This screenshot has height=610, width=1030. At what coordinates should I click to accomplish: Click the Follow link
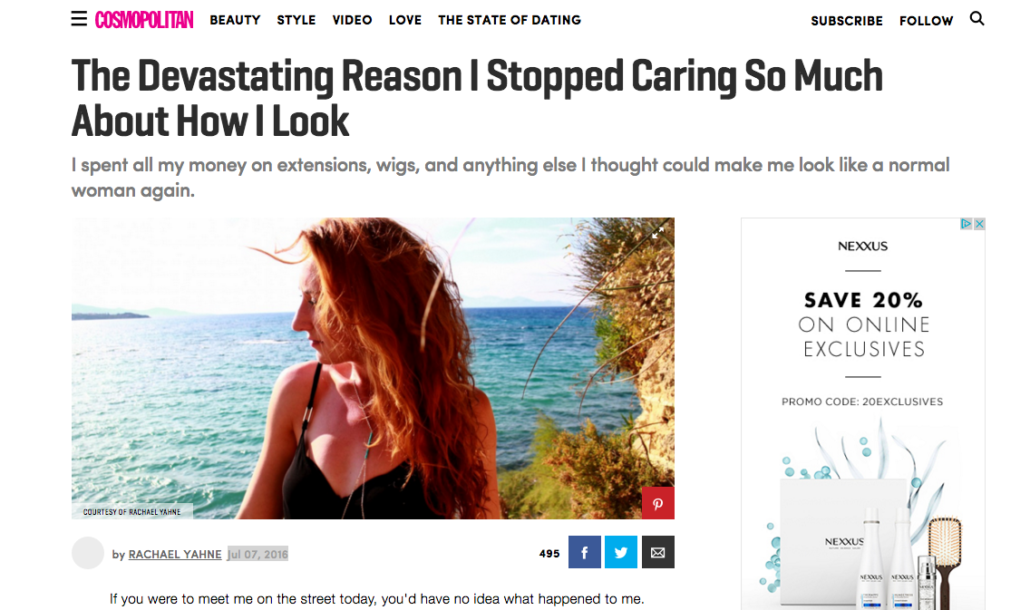pos(927,21)
